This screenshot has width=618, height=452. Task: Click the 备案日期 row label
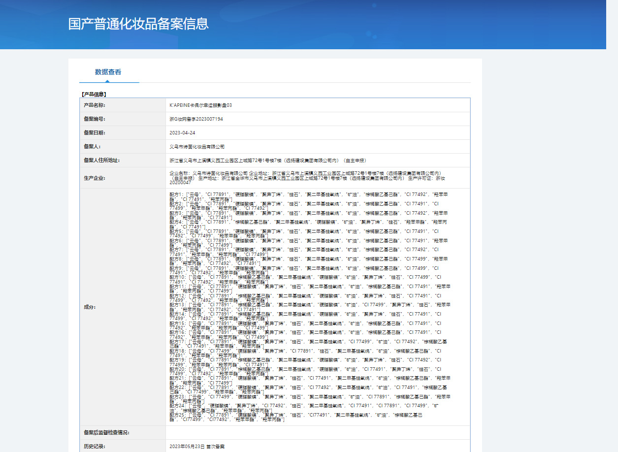[x=95, y=133]
